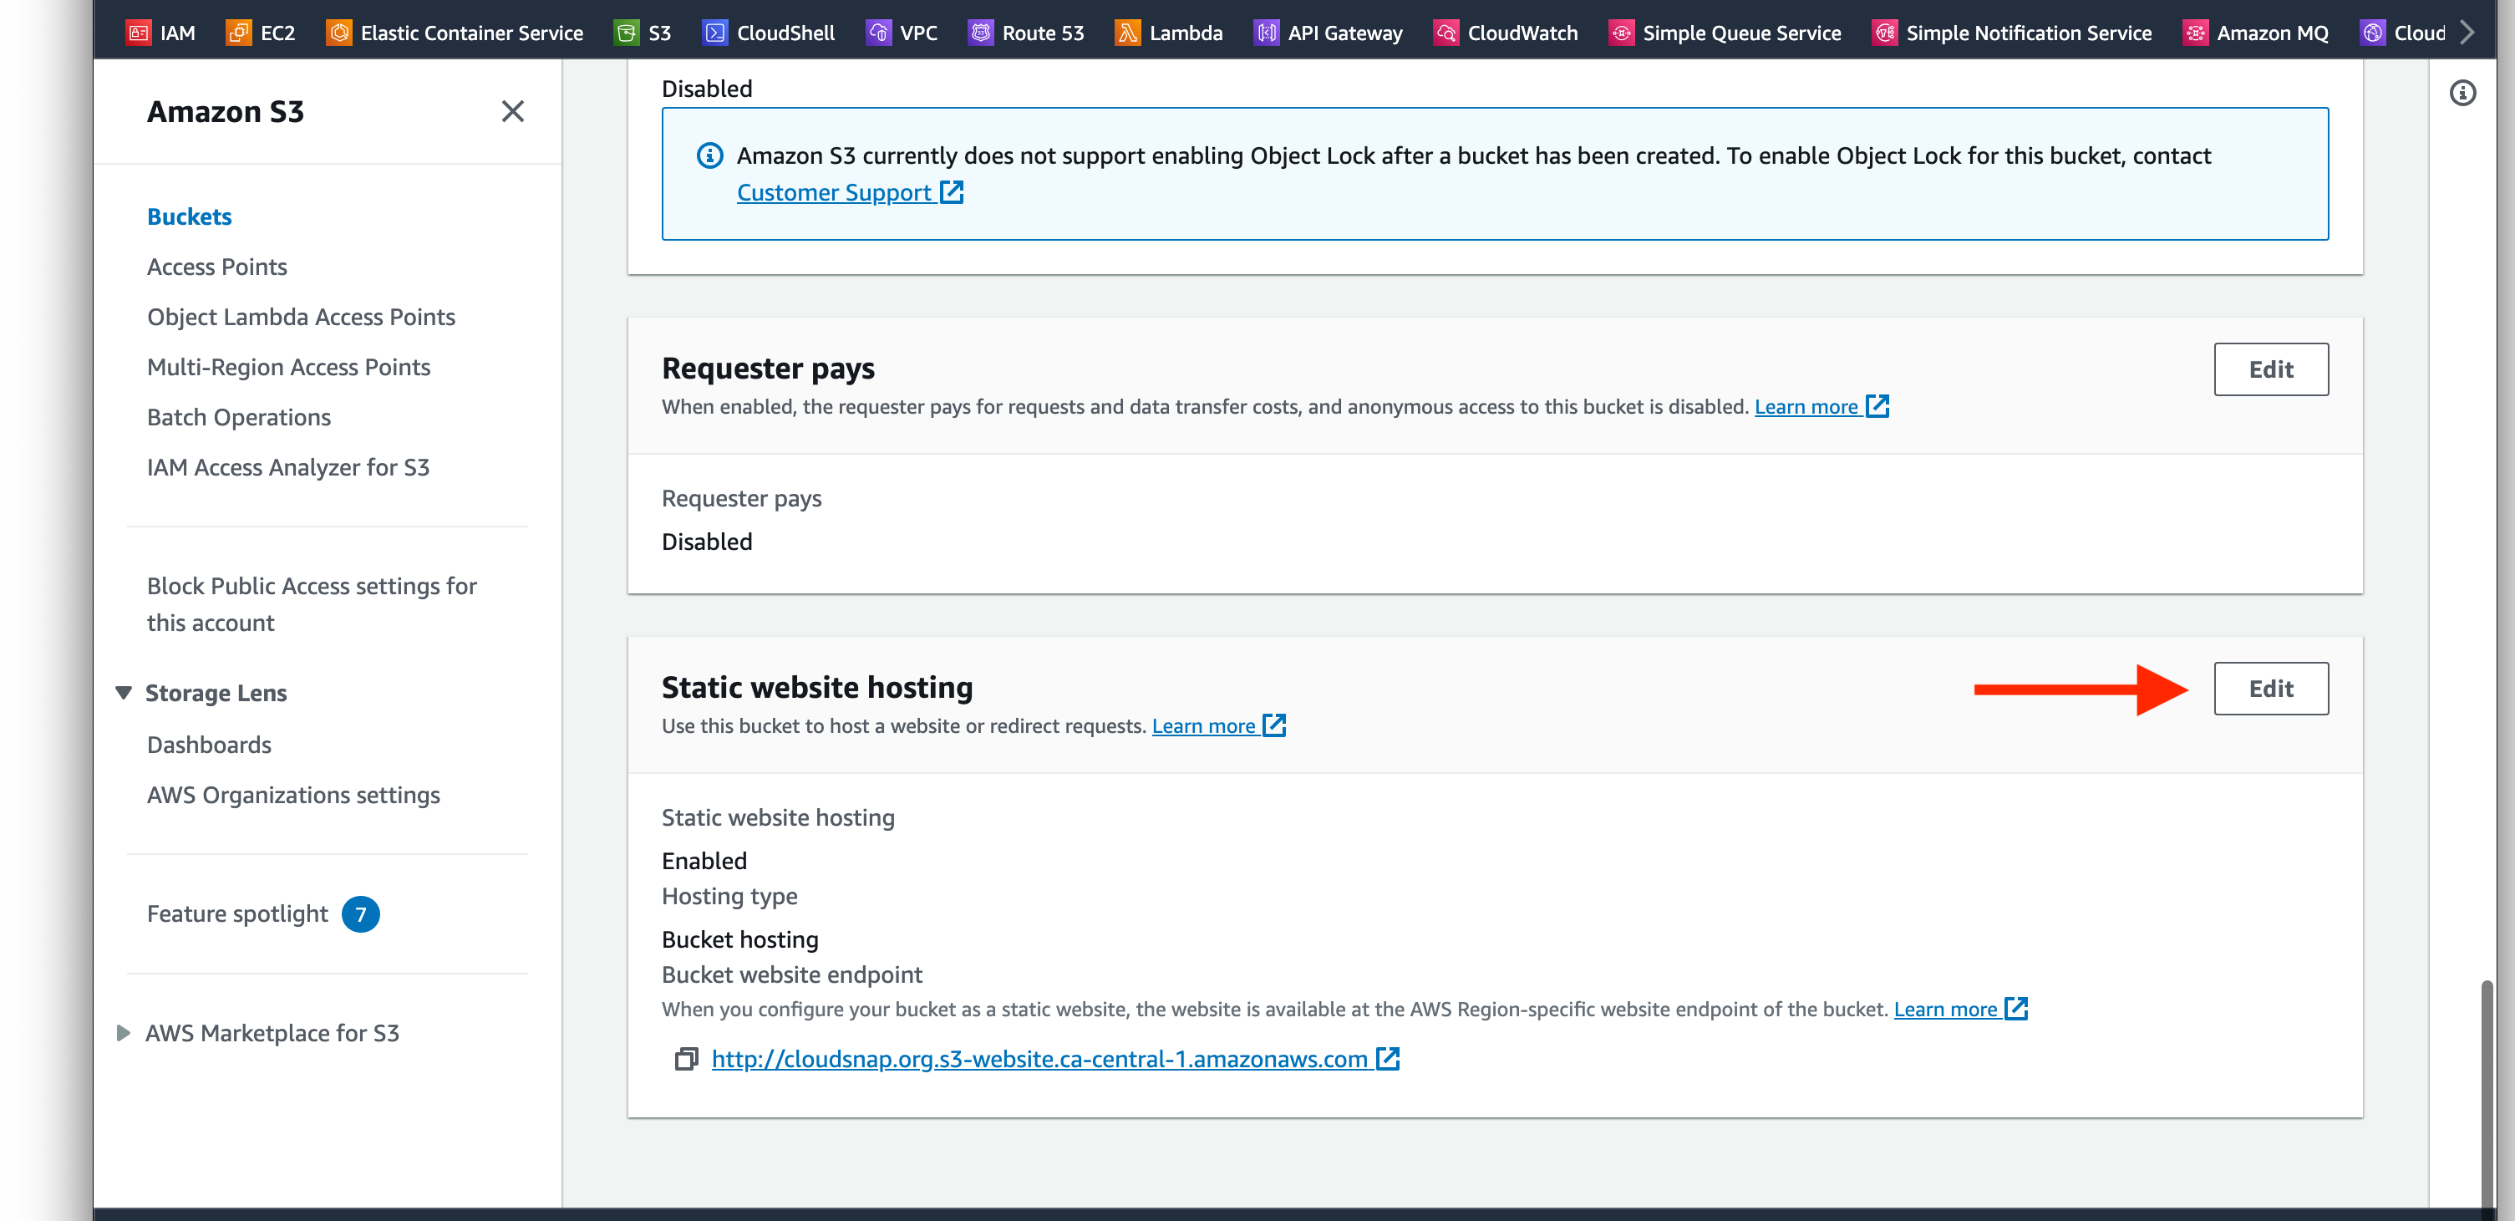Go to Buckets in sidebar
2515x1221 pixels.
(190, 216)
